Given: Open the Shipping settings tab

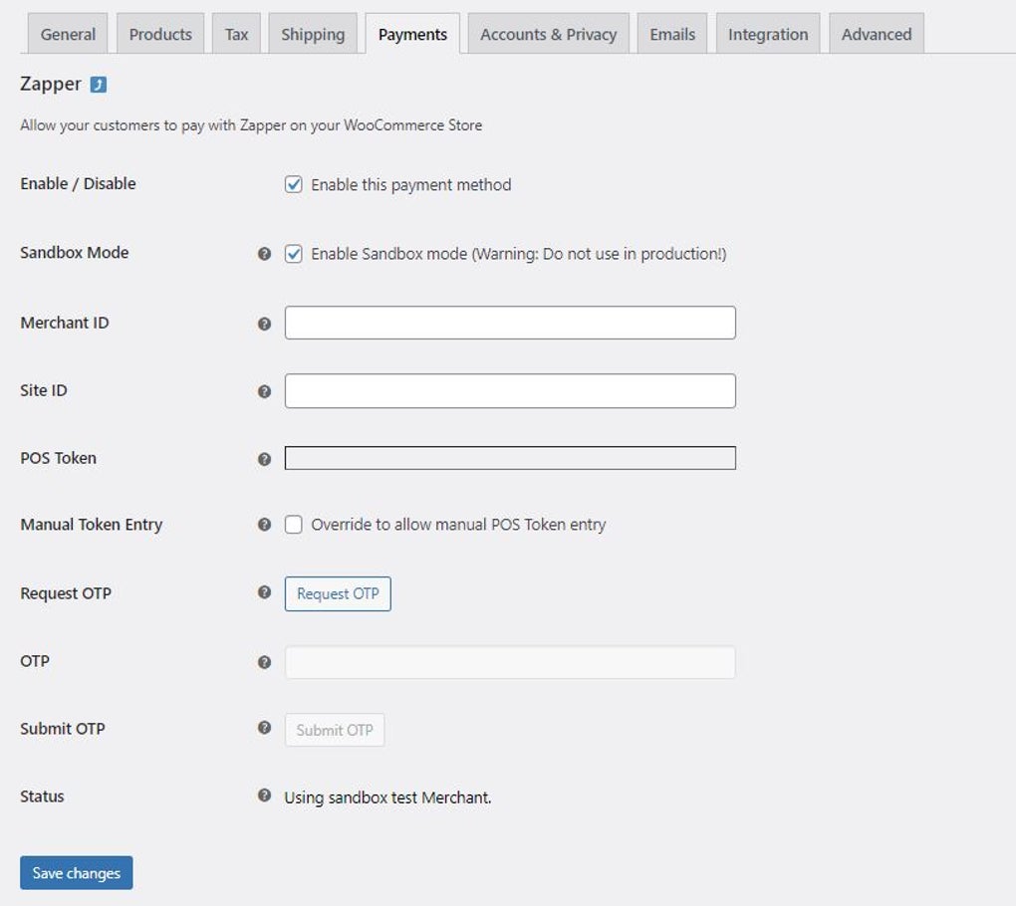Looking at the screenshot, I should 312,33.
